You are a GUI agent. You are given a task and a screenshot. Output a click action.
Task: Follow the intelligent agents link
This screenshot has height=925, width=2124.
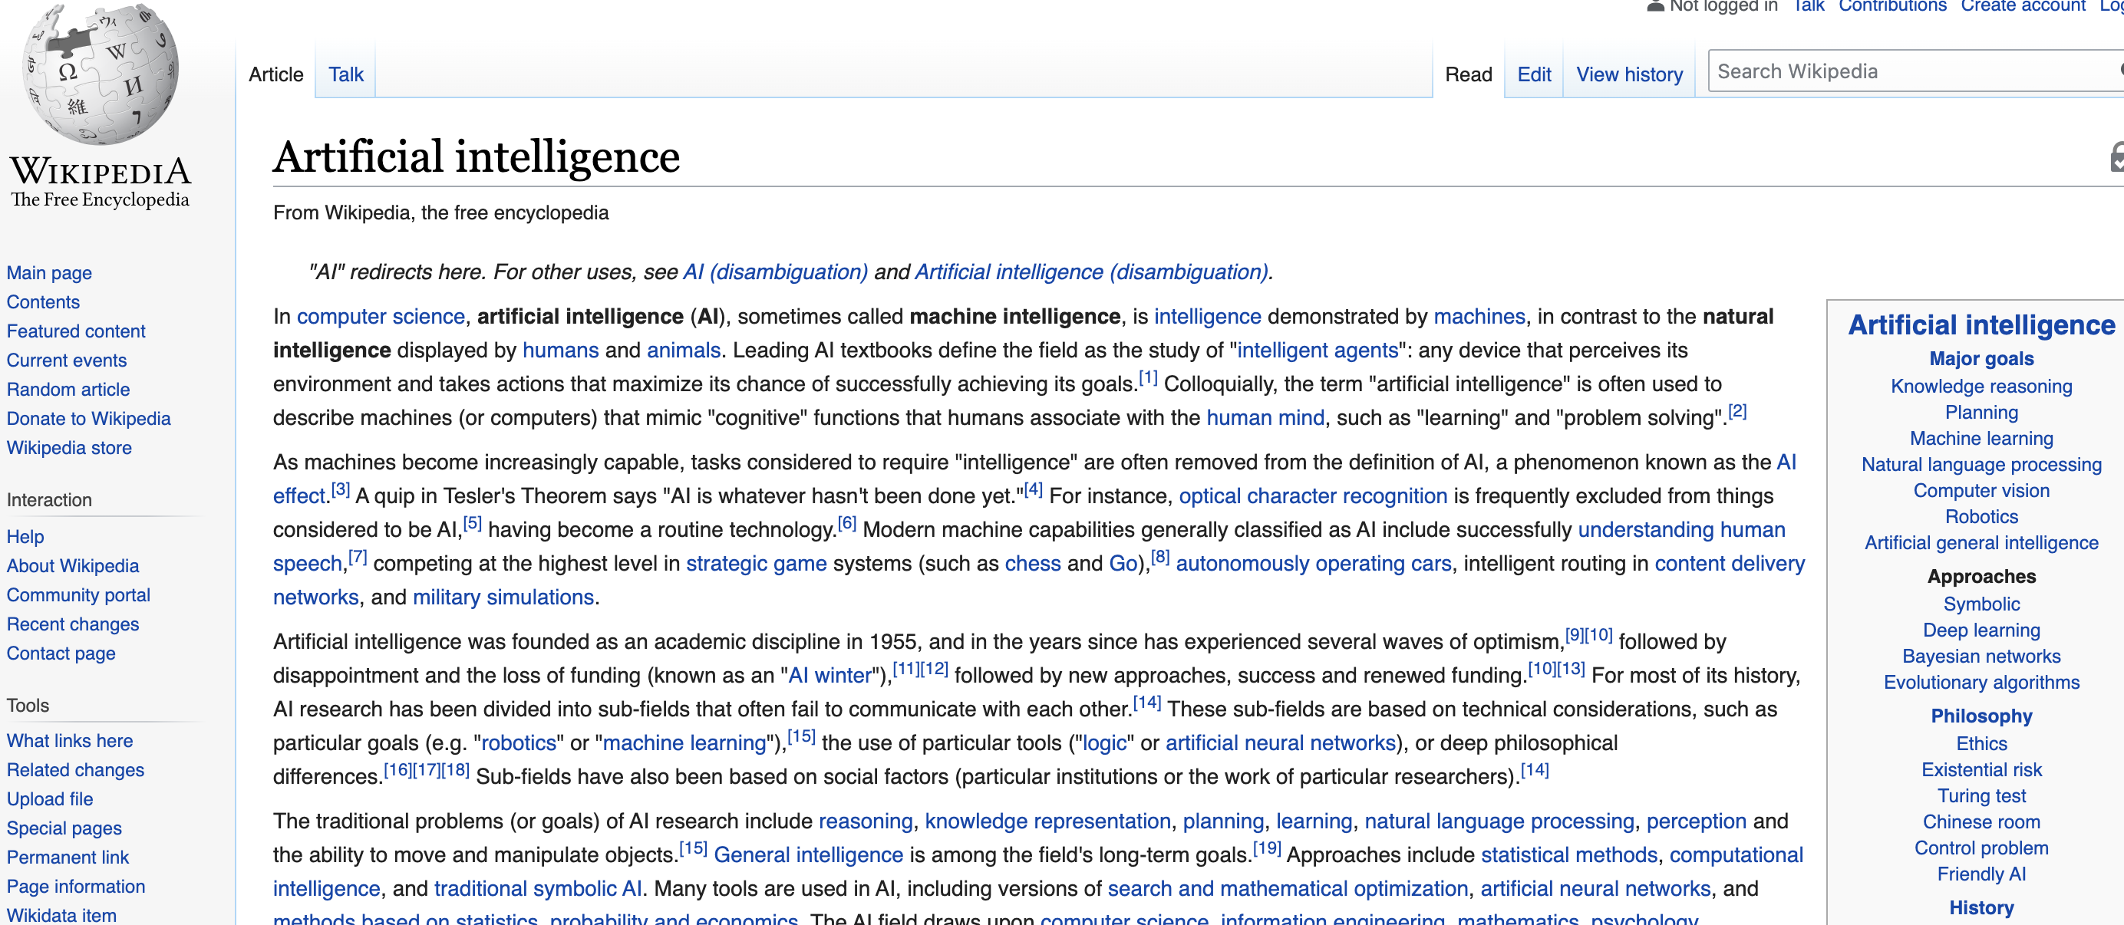pyautogui.click(x=1318, y=351)
